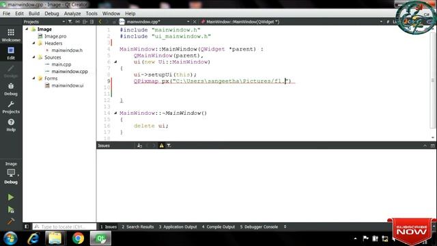Collapse the Headers folder
Screen dimensions: 437x246
click(x=33, y=43)
